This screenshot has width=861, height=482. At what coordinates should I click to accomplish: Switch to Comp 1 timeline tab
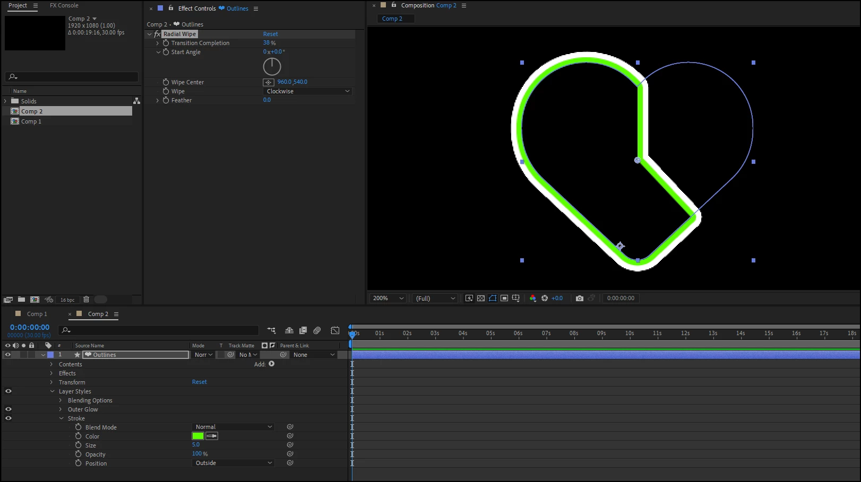[37, 314]
